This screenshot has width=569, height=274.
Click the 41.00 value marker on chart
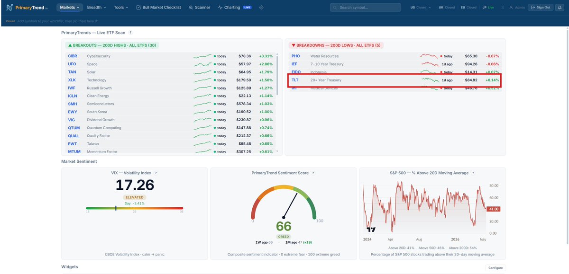click(x=494, y=209)
